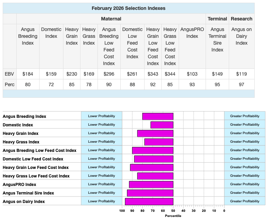Select the $230 EBV value
The width and height of the screenshot is (269, 219).
click(x=72, y=74)
